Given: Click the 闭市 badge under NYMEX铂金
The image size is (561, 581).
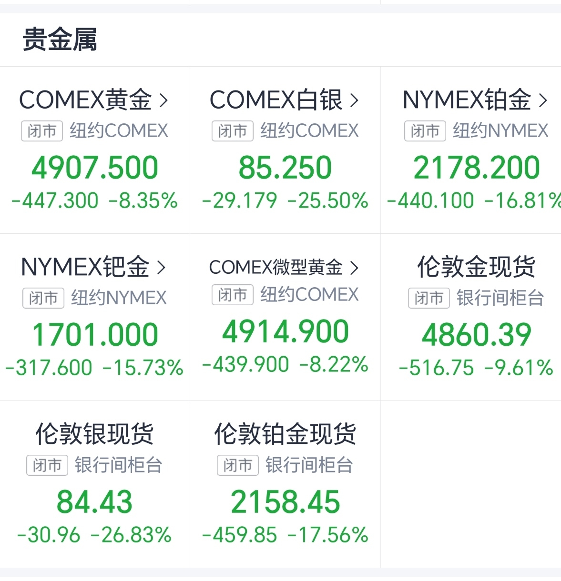Looking at the screenshot, I should [x=425, y=131].
